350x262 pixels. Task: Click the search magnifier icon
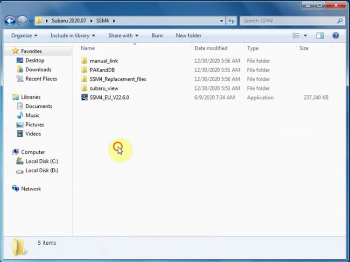pyautogui.click(x=340, y=21)
